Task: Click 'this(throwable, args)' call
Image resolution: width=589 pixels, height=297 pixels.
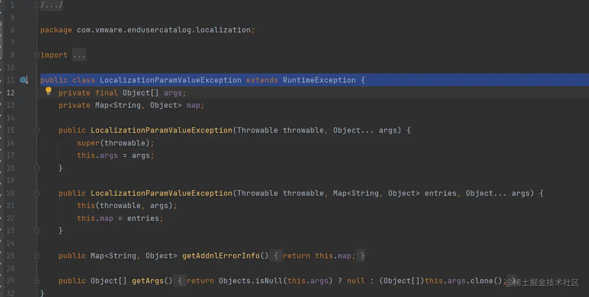Action: 125,206
